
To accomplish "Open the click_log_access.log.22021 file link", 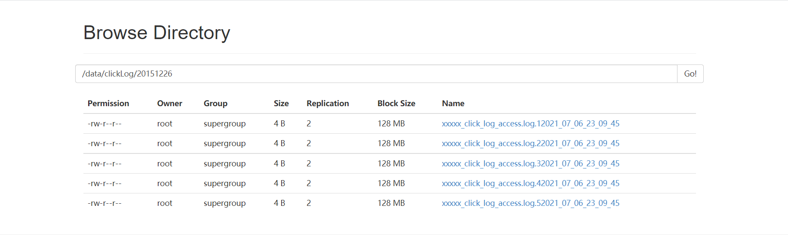I will coord(530,144).
